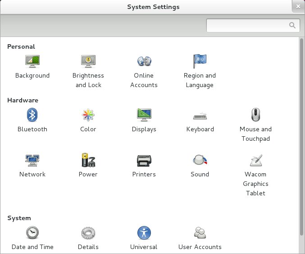Click the 'Brightness and Lock' label

[x=88, y=80]
